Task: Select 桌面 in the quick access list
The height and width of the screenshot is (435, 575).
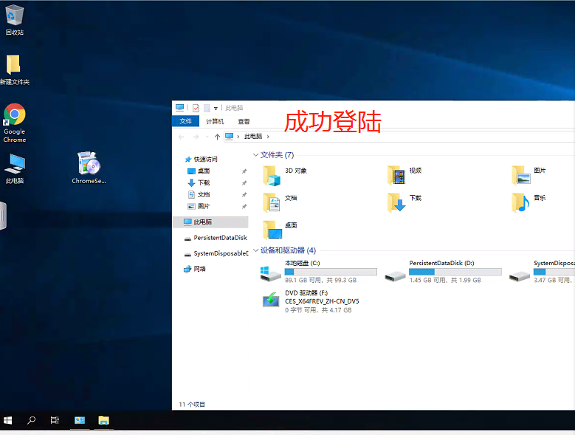Action: point(204,171)
